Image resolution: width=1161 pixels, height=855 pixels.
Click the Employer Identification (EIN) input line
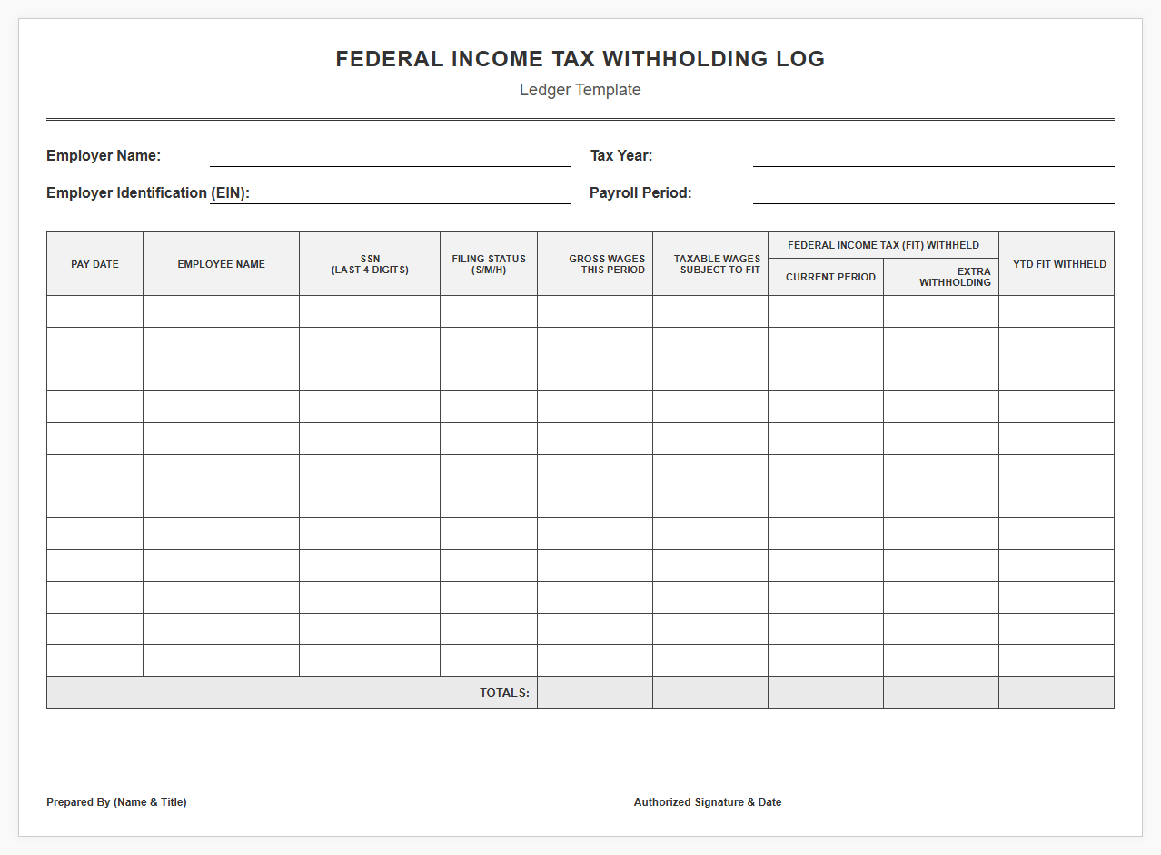click(391, 194)
